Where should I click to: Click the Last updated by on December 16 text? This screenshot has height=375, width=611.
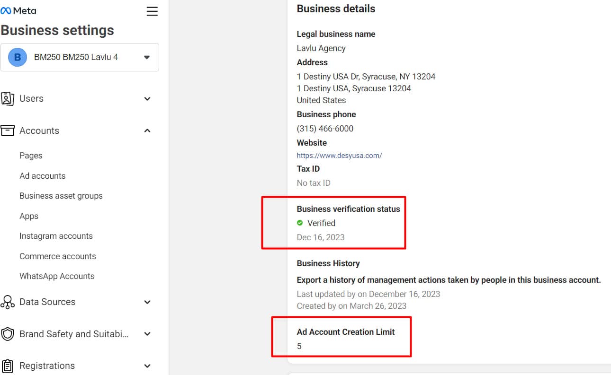coord(368,294)
